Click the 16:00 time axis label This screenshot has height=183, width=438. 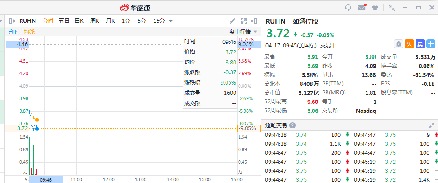(237, 179)
